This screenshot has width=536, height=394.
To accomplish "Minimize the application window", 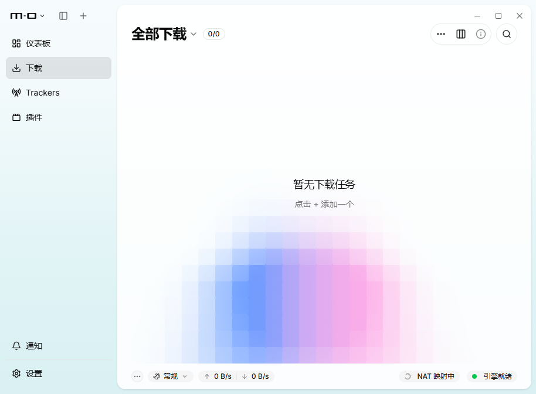I will [x=477, y=16].
